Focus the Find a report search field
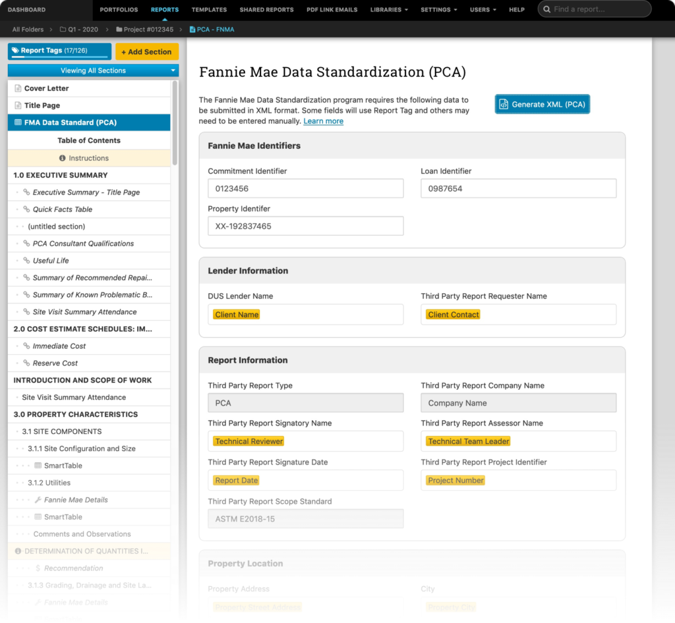This screenshot has width=675, height=623. tap(595, 9)
